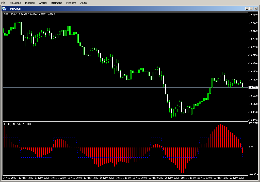Click the GBPUSD,H1 window title text
The width and height of the screenshot is (260, 182).
pyautogui.click(x=14, y=9)
